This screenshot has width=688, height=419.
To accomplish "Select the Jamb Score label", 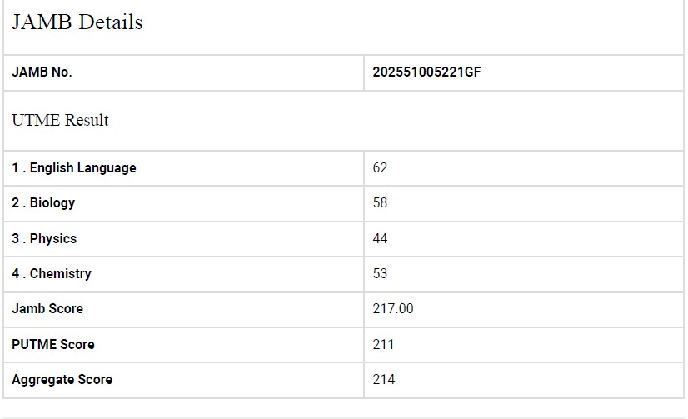I will [x=47, y=309].
